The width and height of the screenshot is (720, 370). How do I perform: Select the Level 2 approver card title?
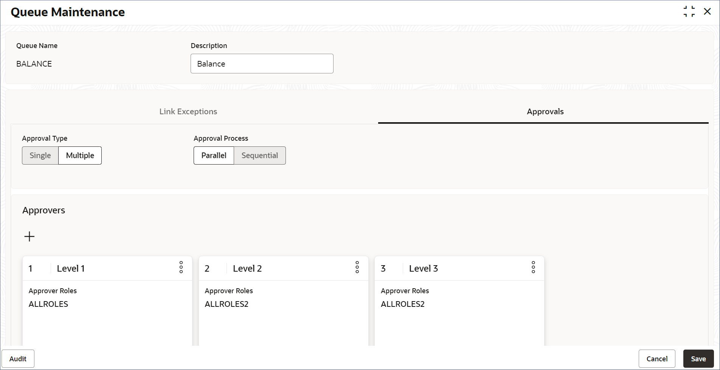[247, 269]
